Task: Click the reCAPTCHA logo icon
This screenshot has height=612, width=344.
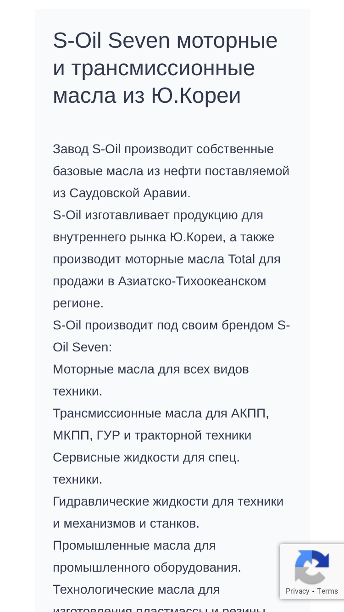Action: [x=312, y=567]
